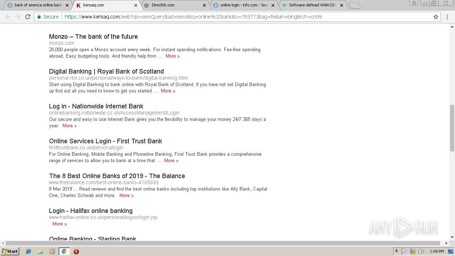The width and height of the screenshot is (455, 256).
Task: Click More link under The Balance result
Action: (x=126, y=196)
